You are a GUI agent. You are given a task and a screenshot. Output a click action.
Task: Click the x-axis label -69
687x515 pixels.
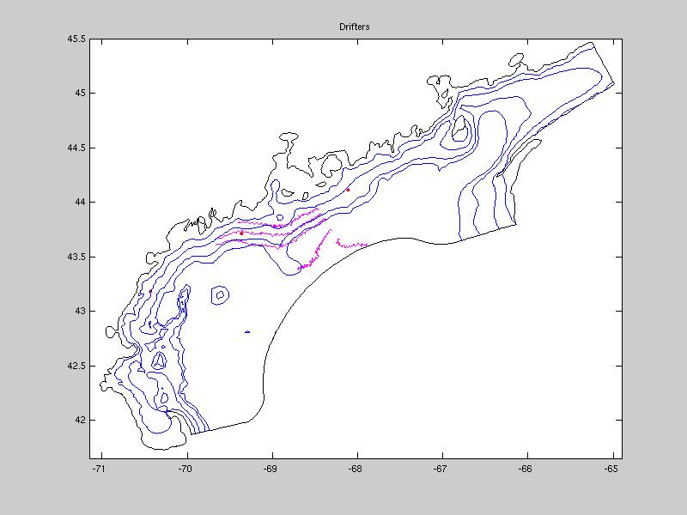tap(270, 469)
